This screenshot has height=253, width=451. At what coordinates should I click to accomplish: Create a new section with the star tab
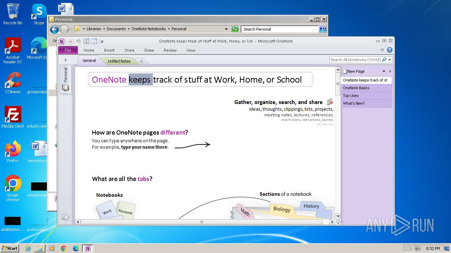(141, 61)
